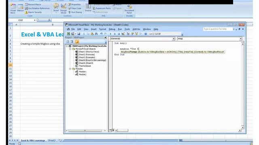Click the insert function fx button
This screenshot has height=145, width=259.
click(x=49, y=20)
